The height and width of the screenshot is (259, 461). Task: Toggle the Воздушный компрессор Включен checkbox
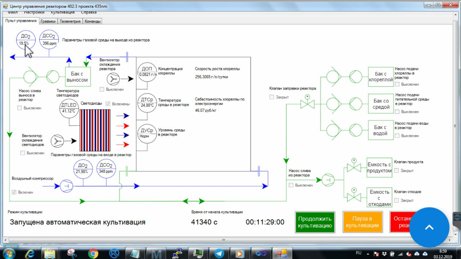[x=14, y=192]
